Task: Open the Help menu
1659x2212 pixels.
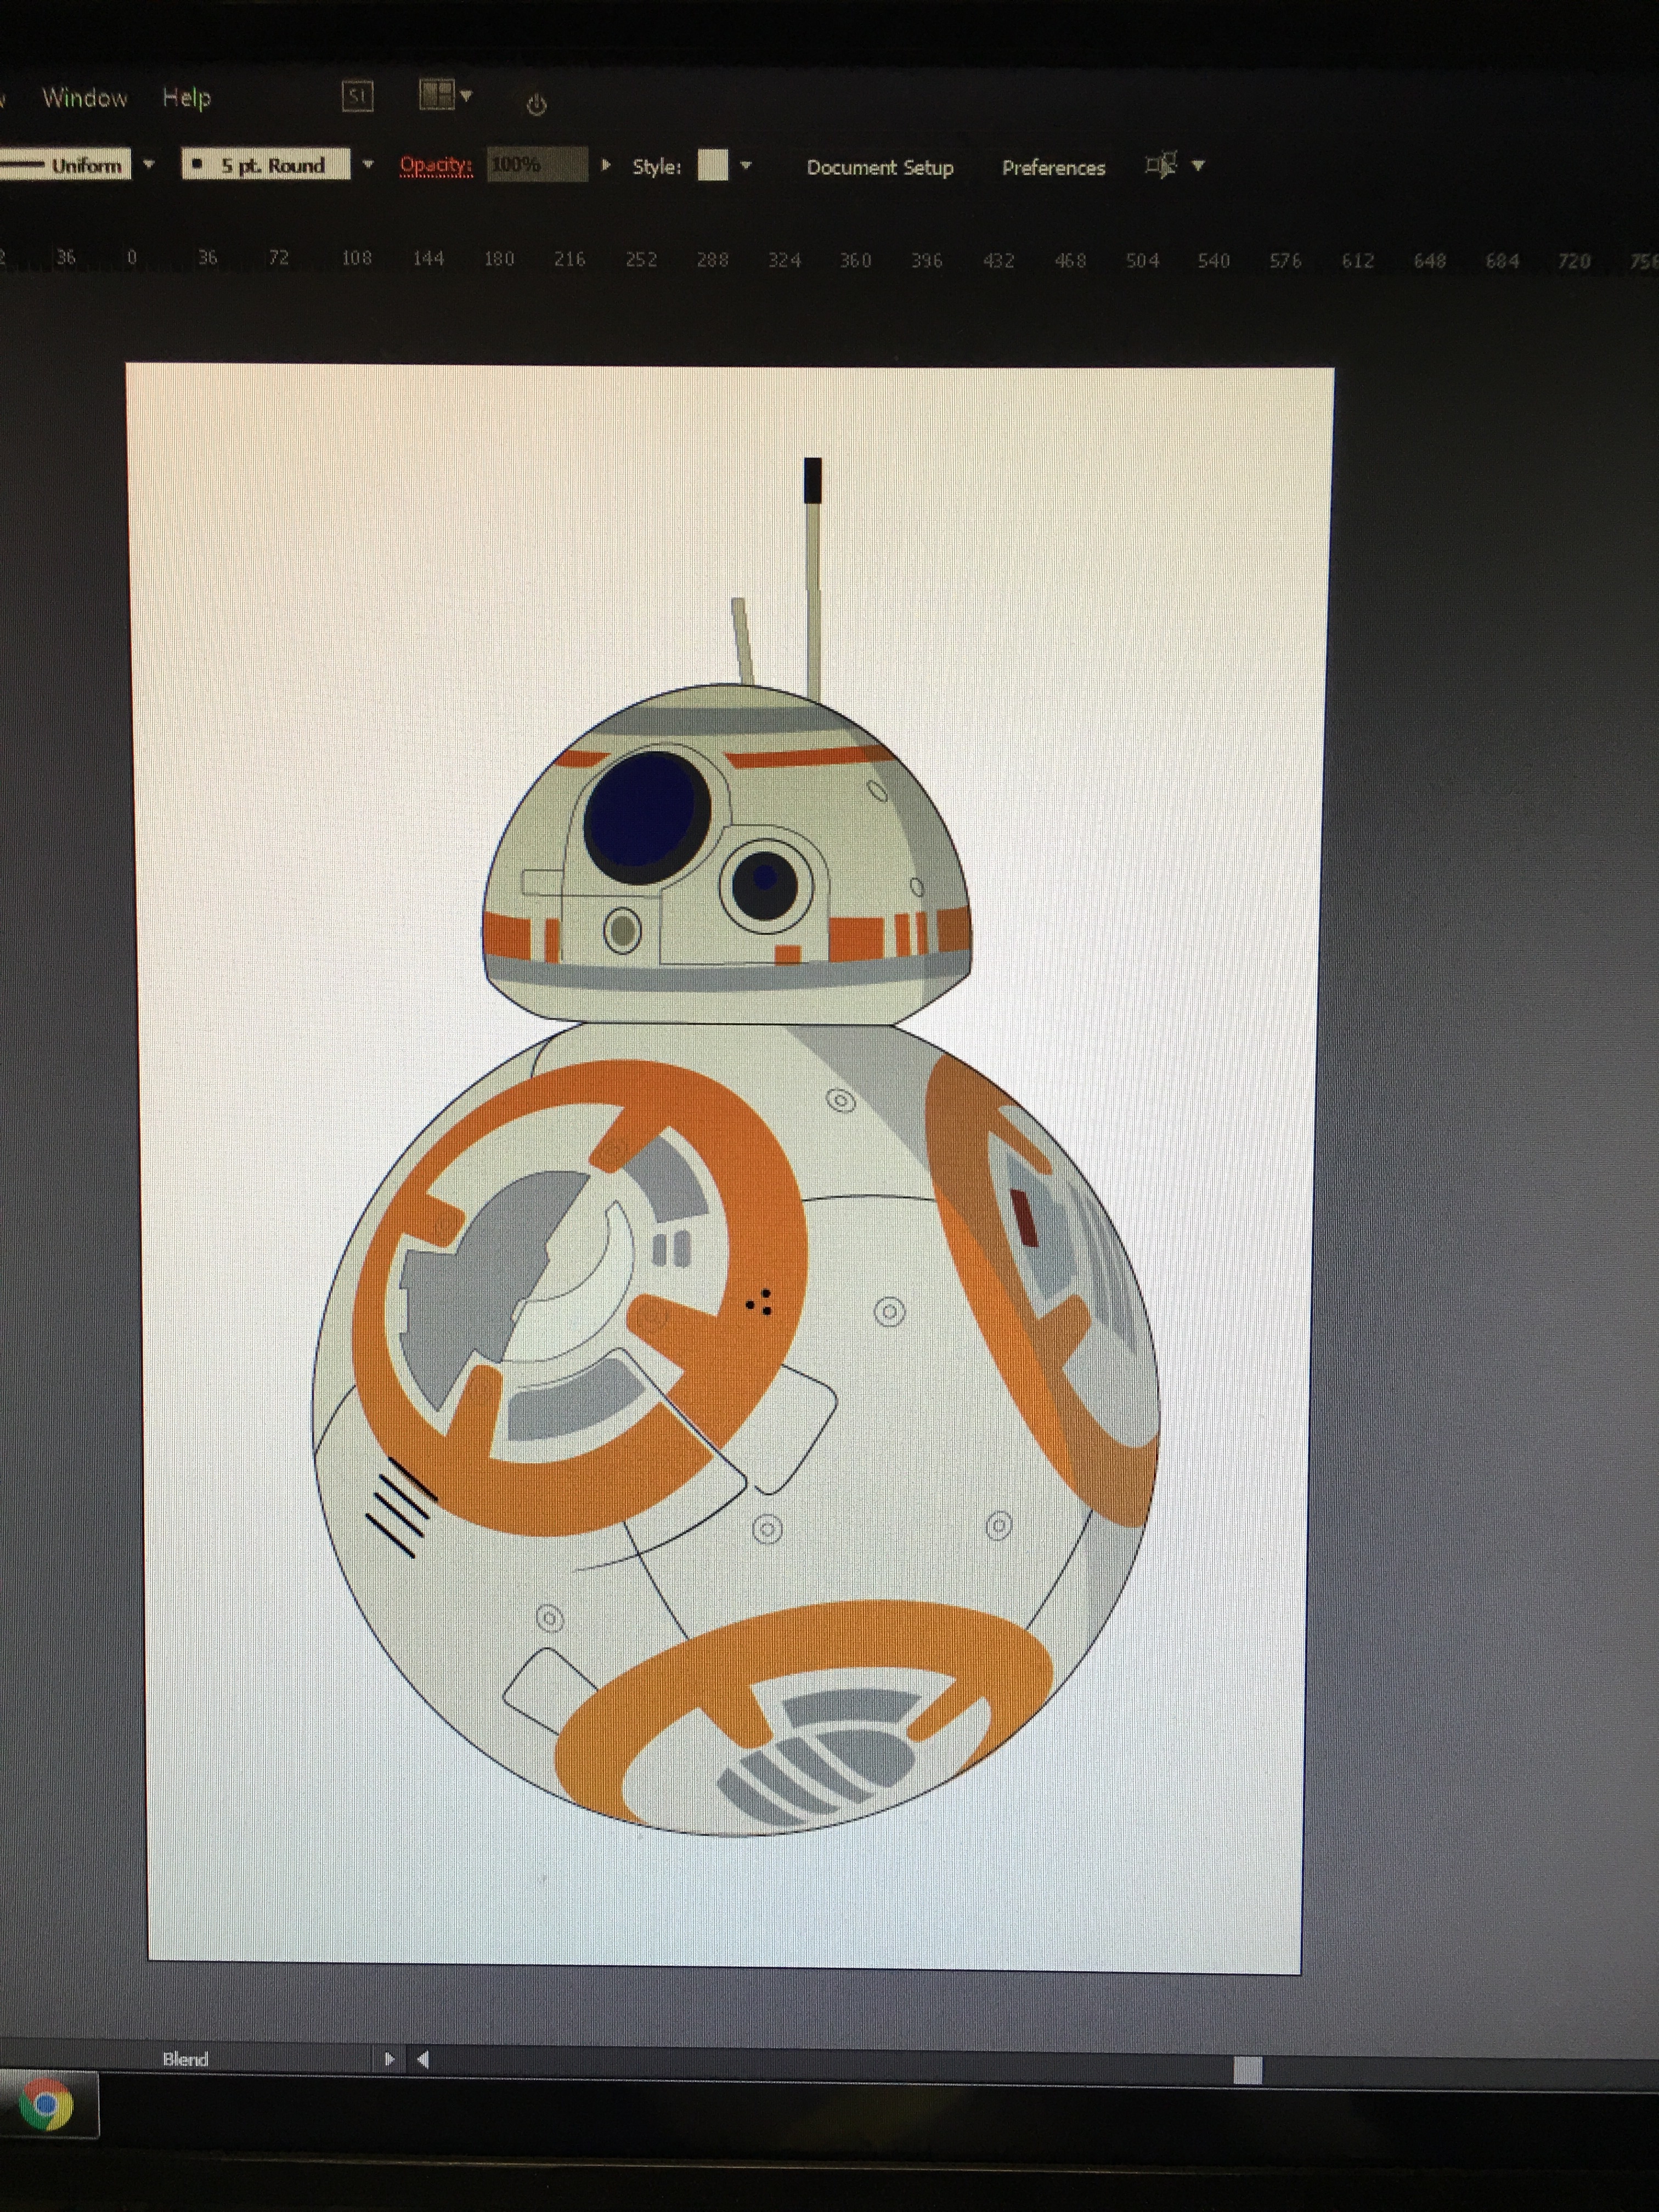Action: click(x=187, y=98)
